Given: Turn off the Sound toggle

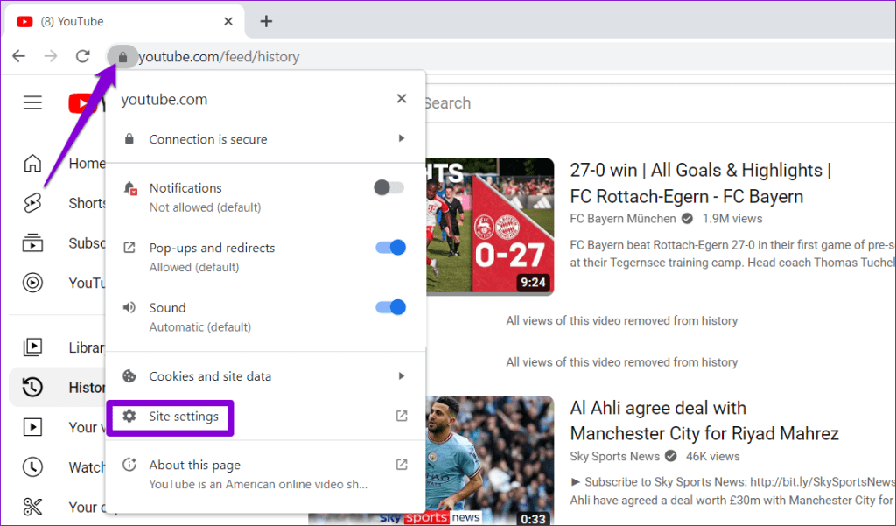Looking at the screenshot, I should coord(390,307).
